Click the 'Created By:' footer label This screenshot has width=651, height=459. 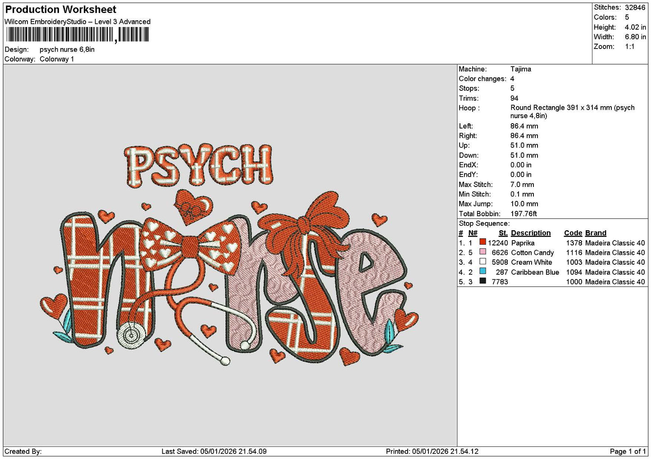pos(23,451)
